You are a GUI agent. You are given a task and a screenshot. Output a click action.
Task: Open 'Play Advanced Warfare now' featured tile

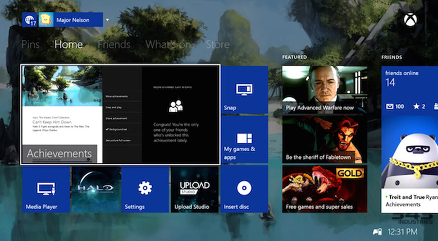point(325,89)
